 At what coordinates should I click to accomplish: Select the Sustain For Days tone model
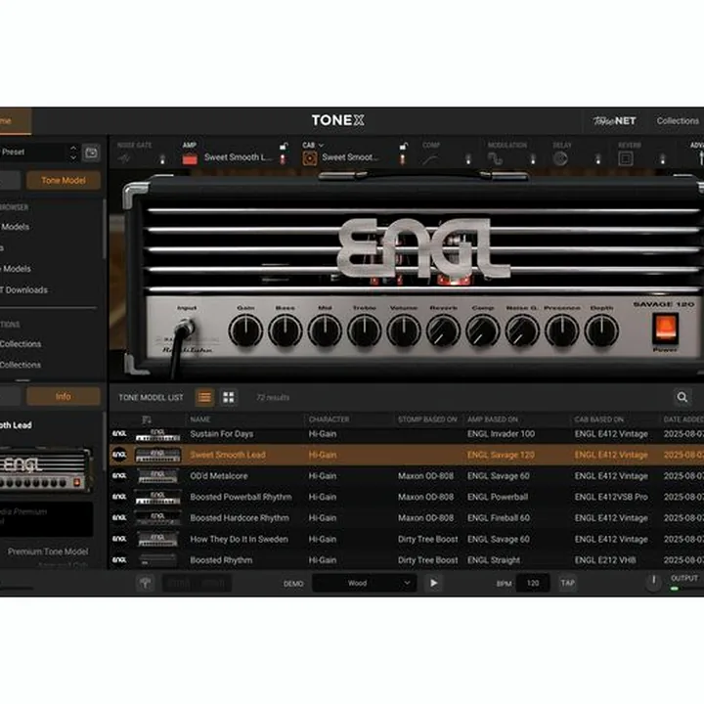click(407, 434)
